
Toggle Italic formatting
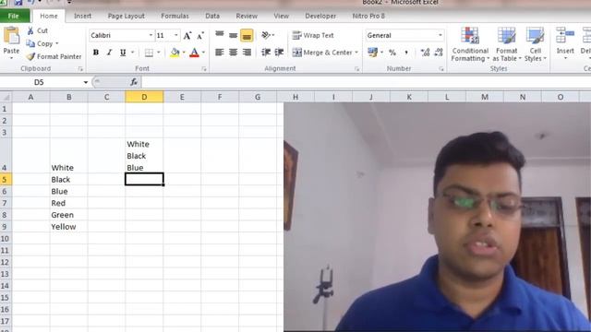click(x=109, y=53)
